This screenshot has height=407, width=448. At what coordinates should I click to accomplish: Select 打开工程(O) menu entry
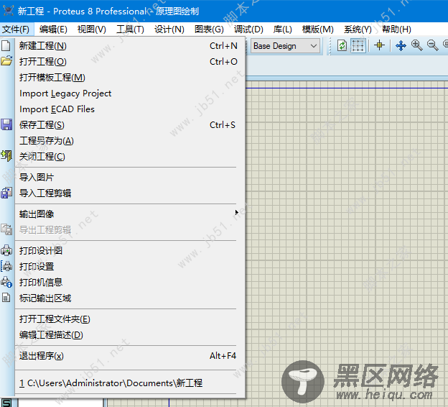(130, 62)
